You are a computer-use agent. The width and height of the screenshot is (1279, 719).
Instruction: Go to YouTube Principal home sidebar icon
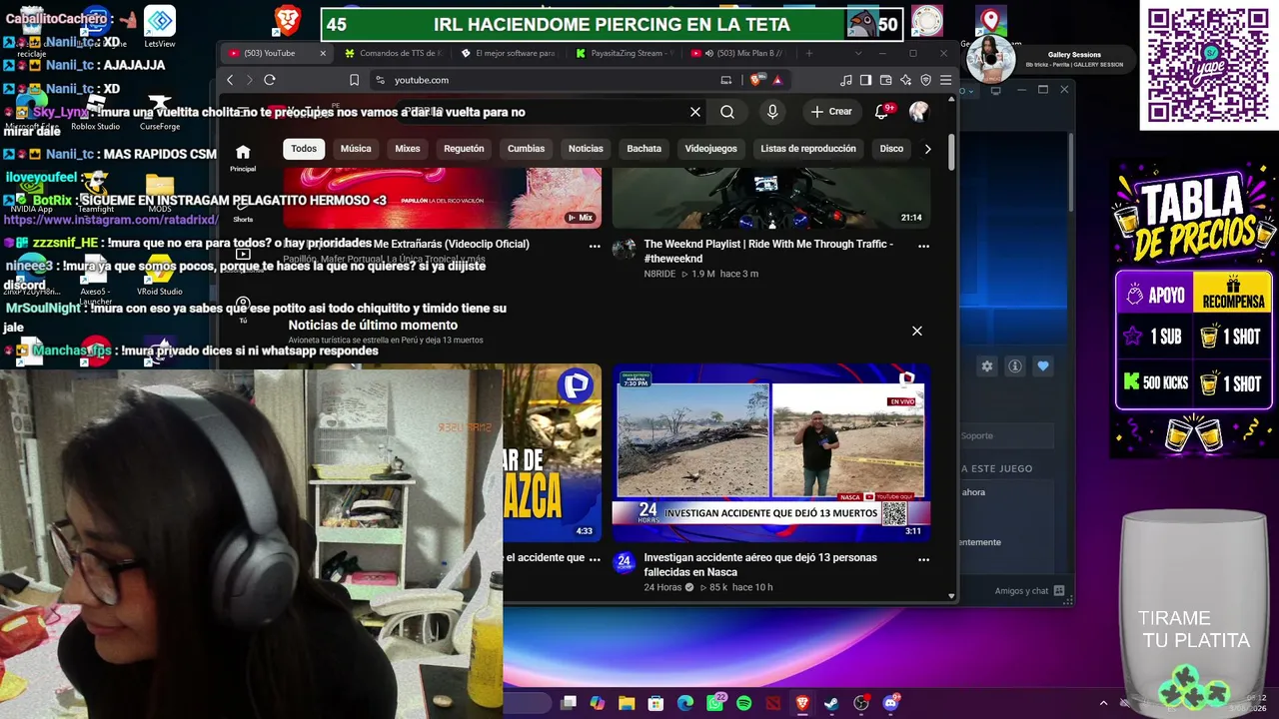click(243, 157)
